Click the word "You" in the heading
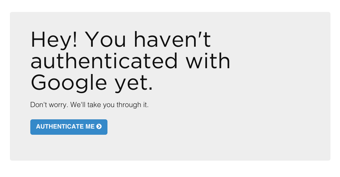This screenshot has height=177, width=340. click(x=106, y=40)
